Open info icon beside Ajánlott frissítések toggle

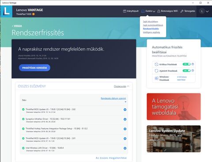point(193,70)
